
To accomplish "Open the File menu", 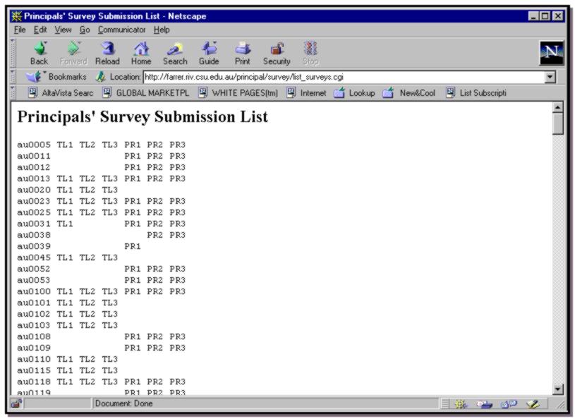I will pyautogui.click(x=20, y=30).
